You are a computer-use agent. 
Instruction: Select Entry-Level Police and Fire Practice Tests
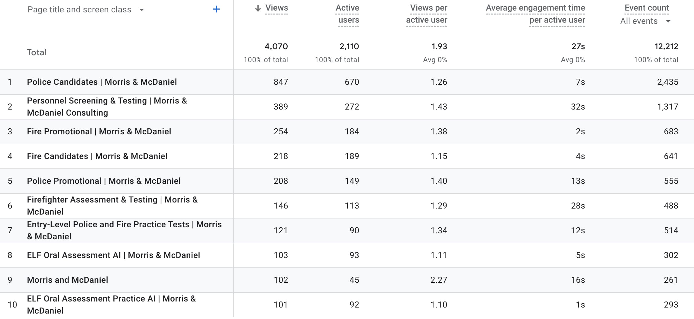pos(124,230)
